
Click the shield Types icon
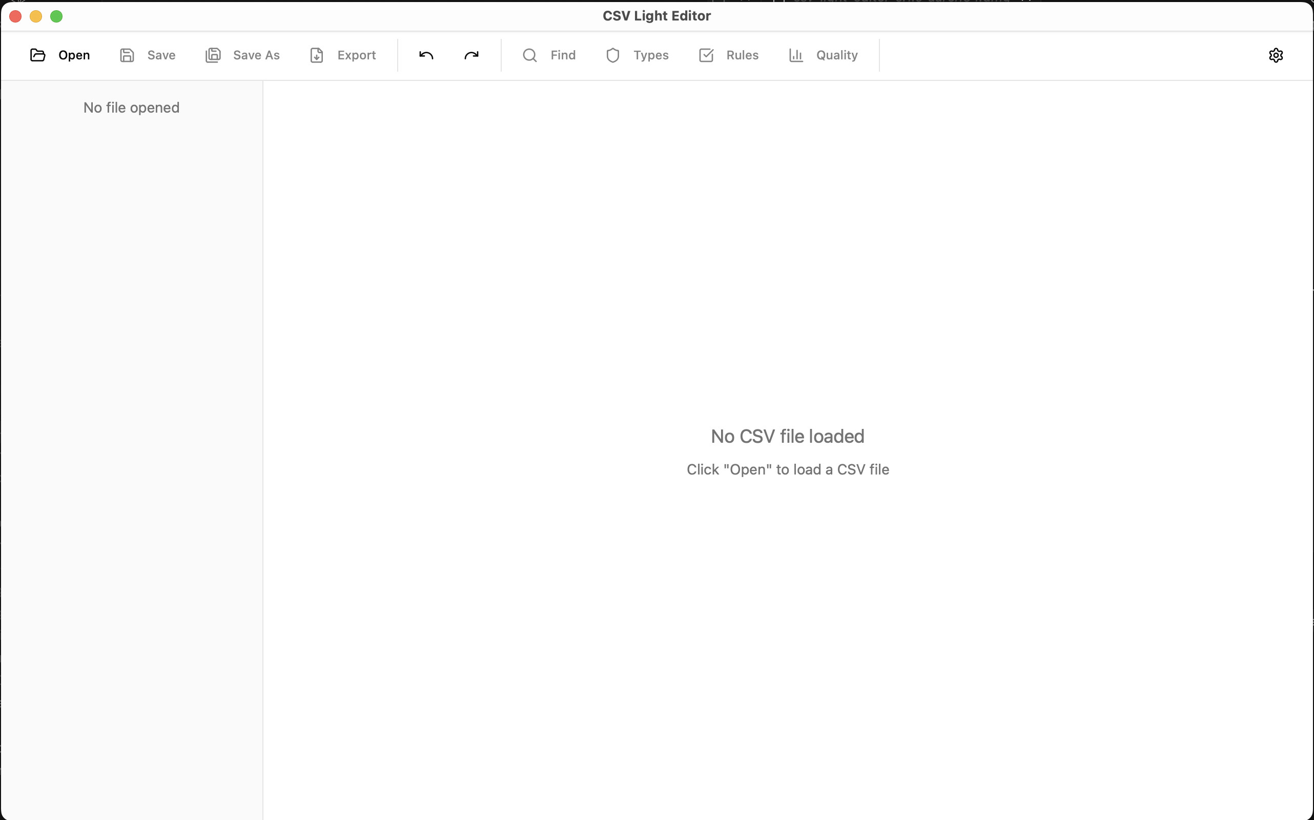tap(613, 55)
